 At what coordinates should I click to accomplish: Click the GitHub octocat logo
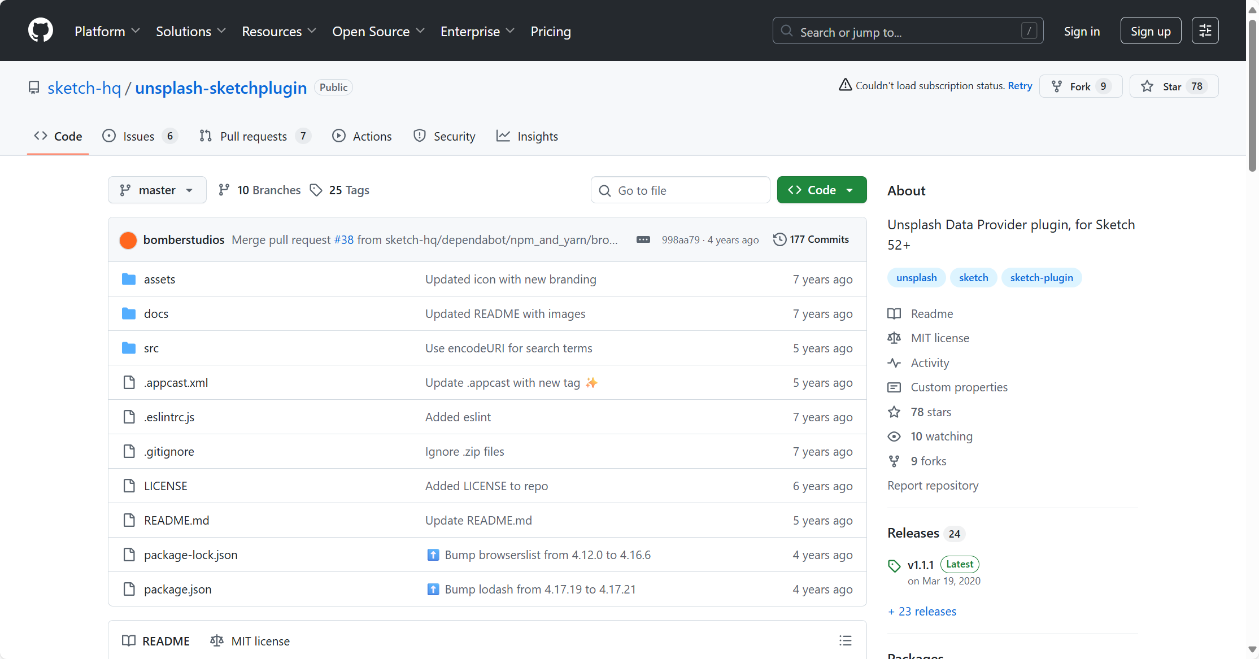[40, 30]
